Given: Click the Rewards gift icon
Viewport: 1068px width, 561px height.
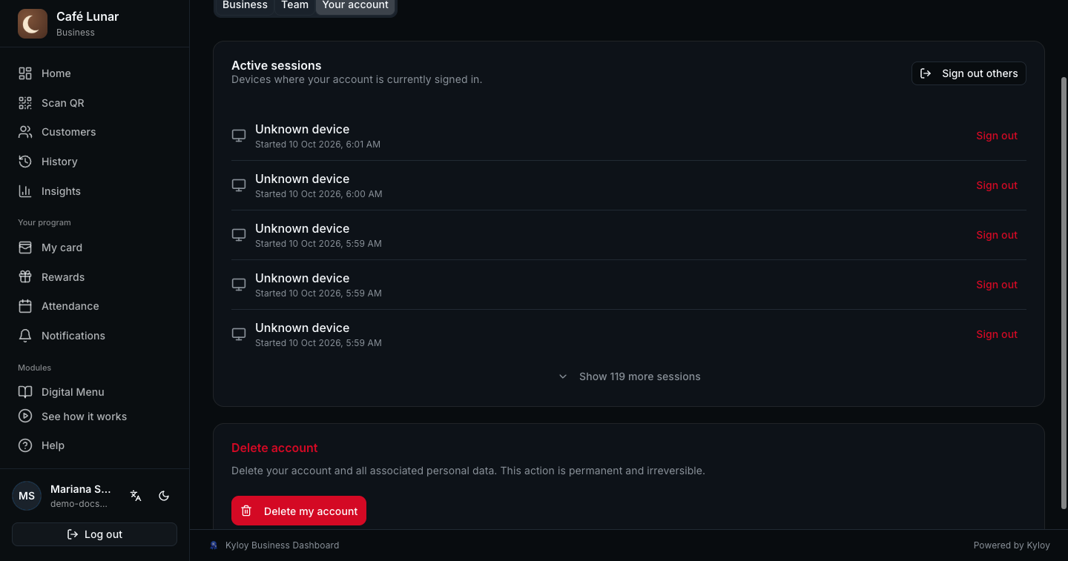Looking at the screenshot, I should coord(25,277).
